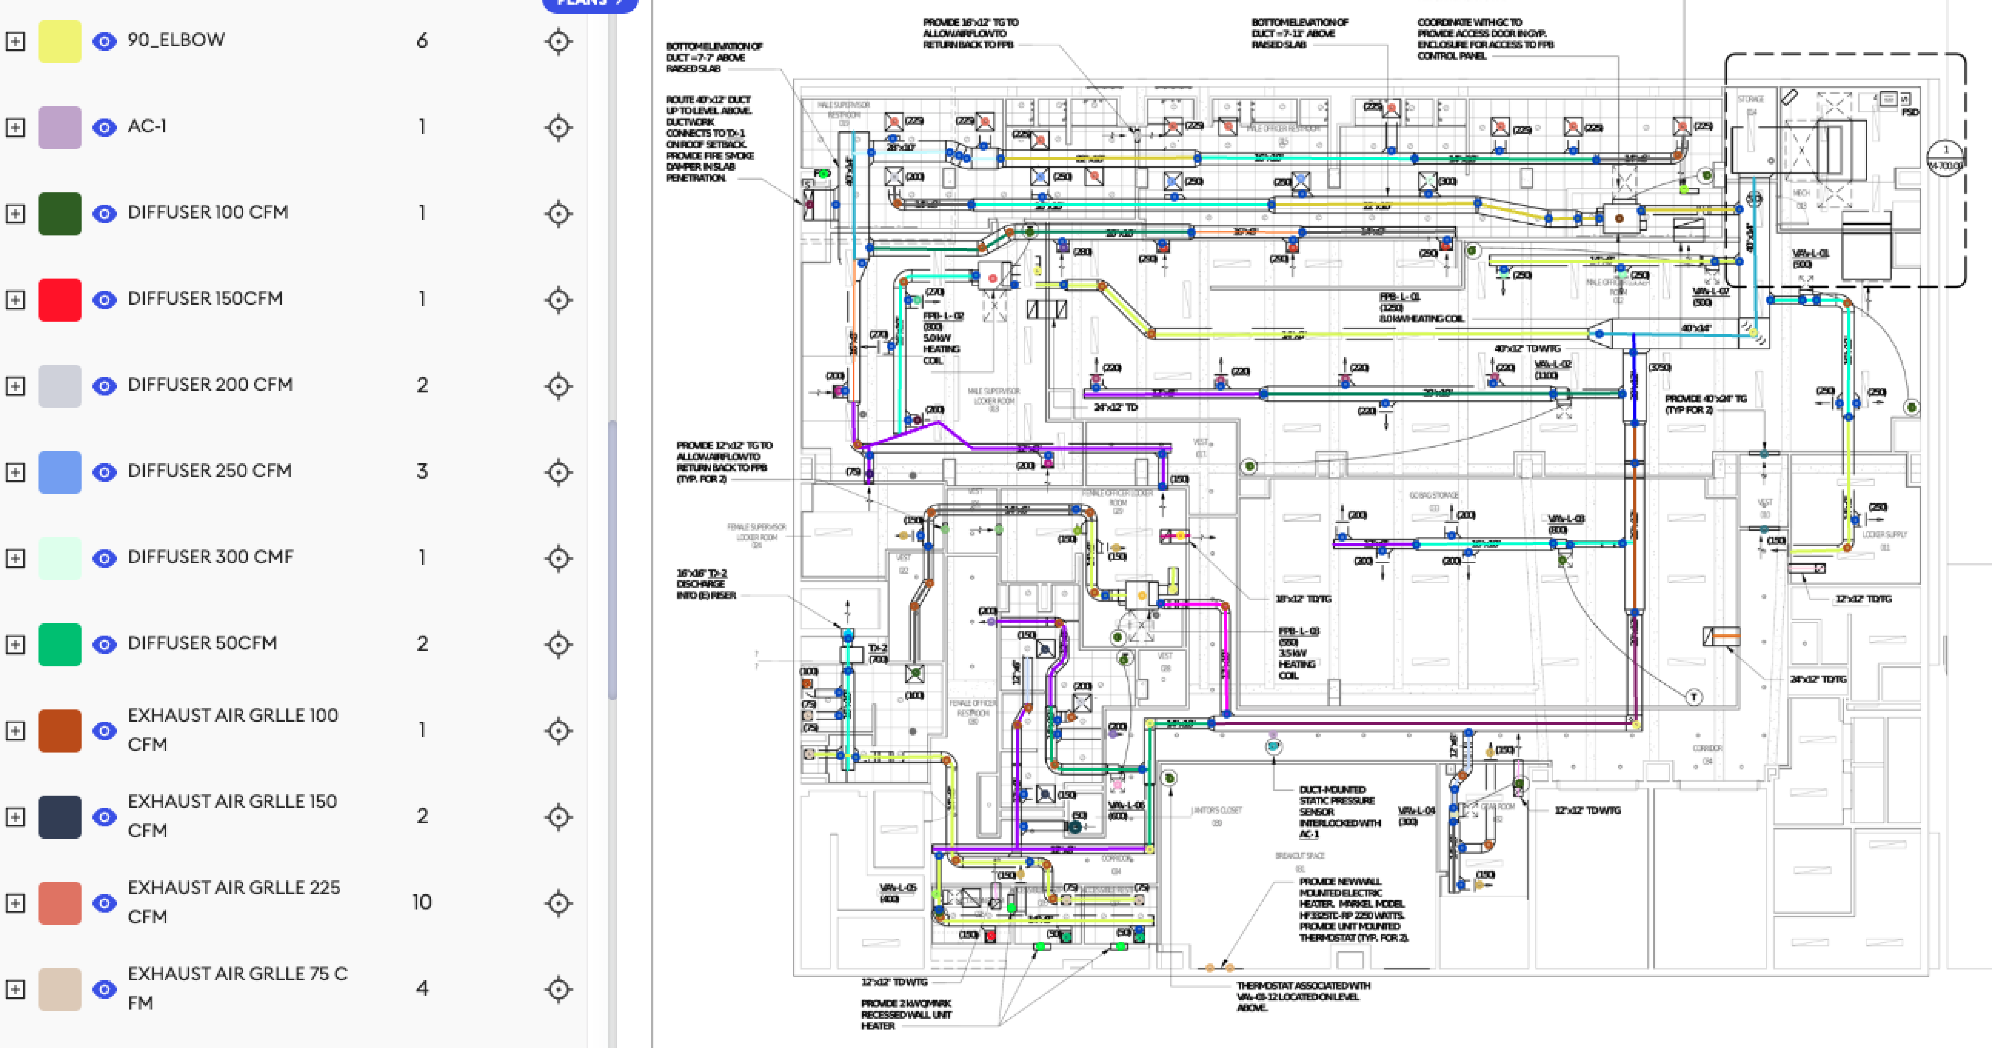The image size is (1992, 1048).
Task: Click locate target icon for 90_ELBOW
Action: coord(558,41)
